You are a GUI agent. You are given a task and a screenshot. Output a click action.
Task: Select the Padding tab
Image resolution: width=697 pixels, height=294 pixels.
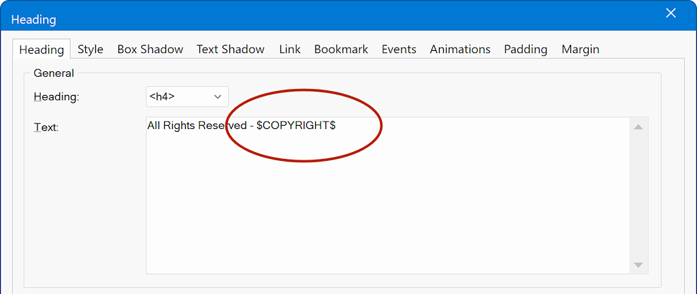point(525,49)
